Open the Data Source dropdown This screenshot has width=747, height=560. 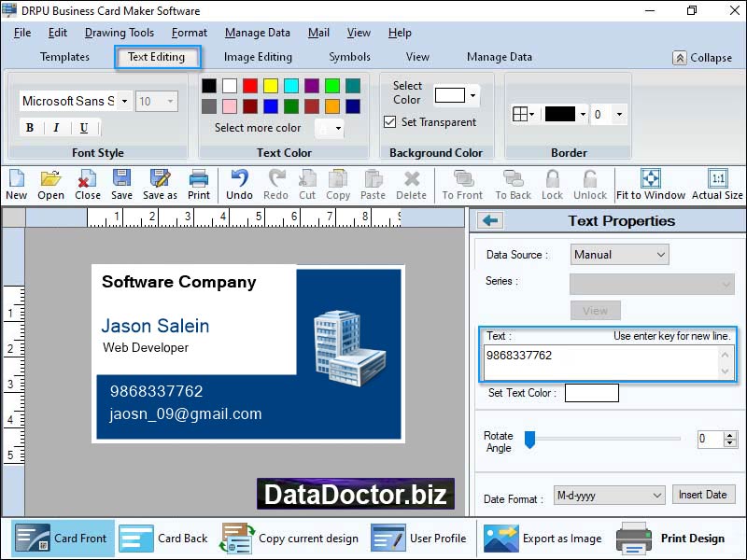[x=619, y=254]
